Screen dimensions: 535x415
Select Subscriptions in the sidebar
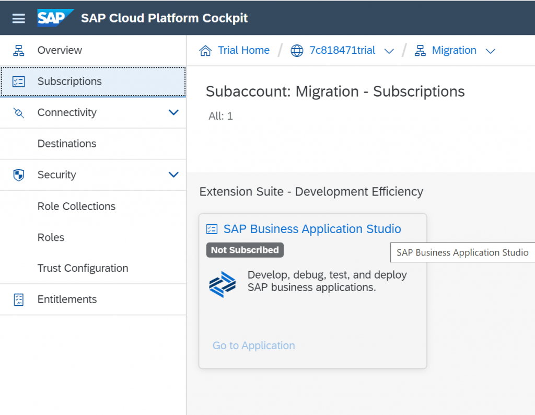pos(93,82)
